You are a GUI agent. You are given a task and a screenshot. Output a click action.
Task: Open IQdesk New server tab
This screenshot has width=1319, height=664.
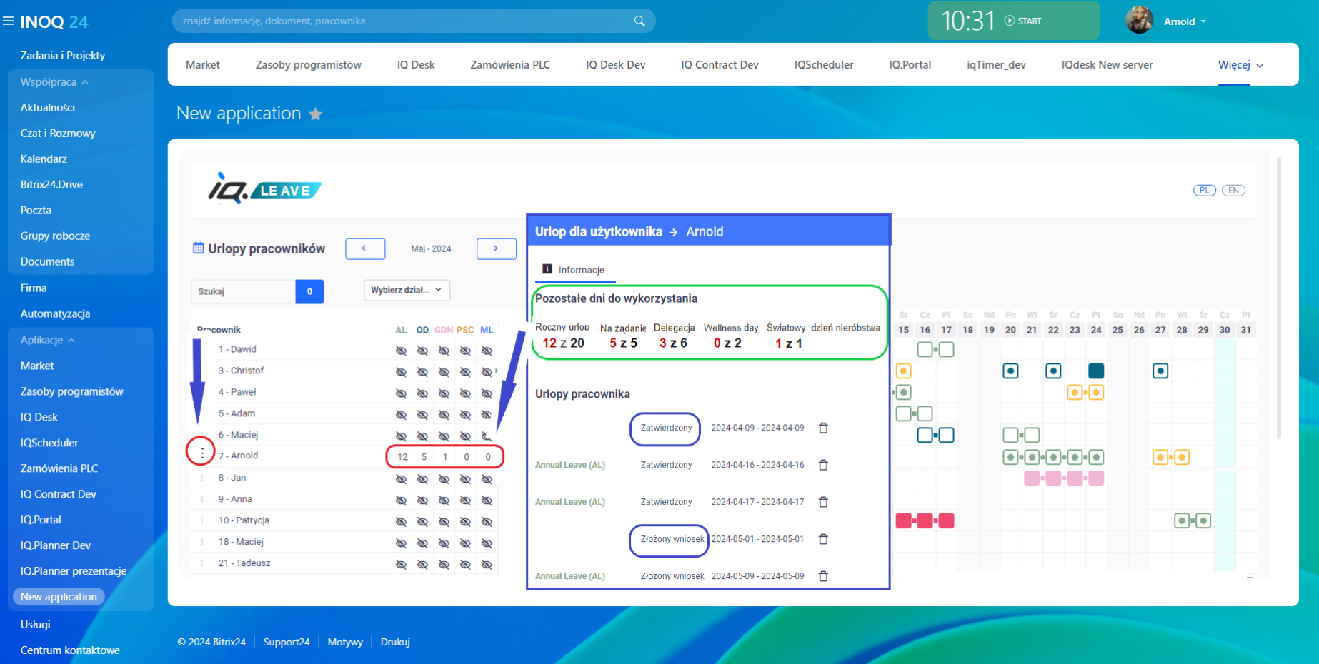[1107, 65]
